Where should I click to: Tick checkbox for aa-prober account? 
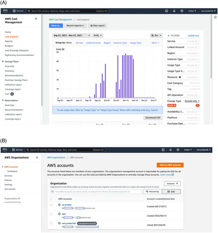pos(51,205)
